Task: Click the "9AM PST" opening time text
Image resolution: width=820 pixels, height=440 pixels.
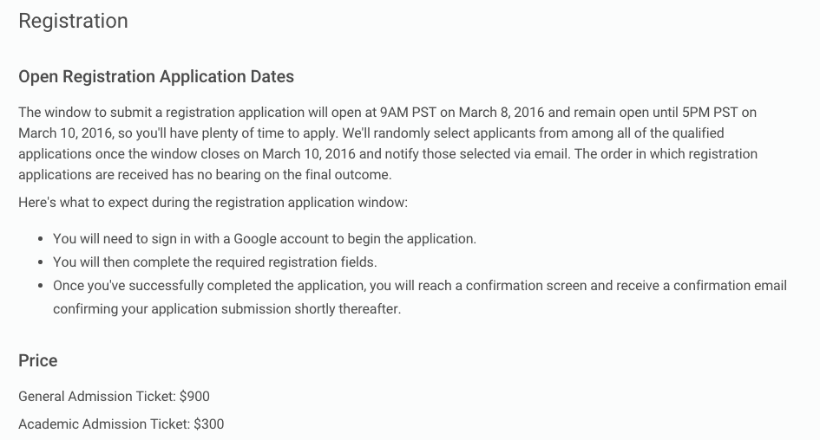Action: (x=408, y=113)
